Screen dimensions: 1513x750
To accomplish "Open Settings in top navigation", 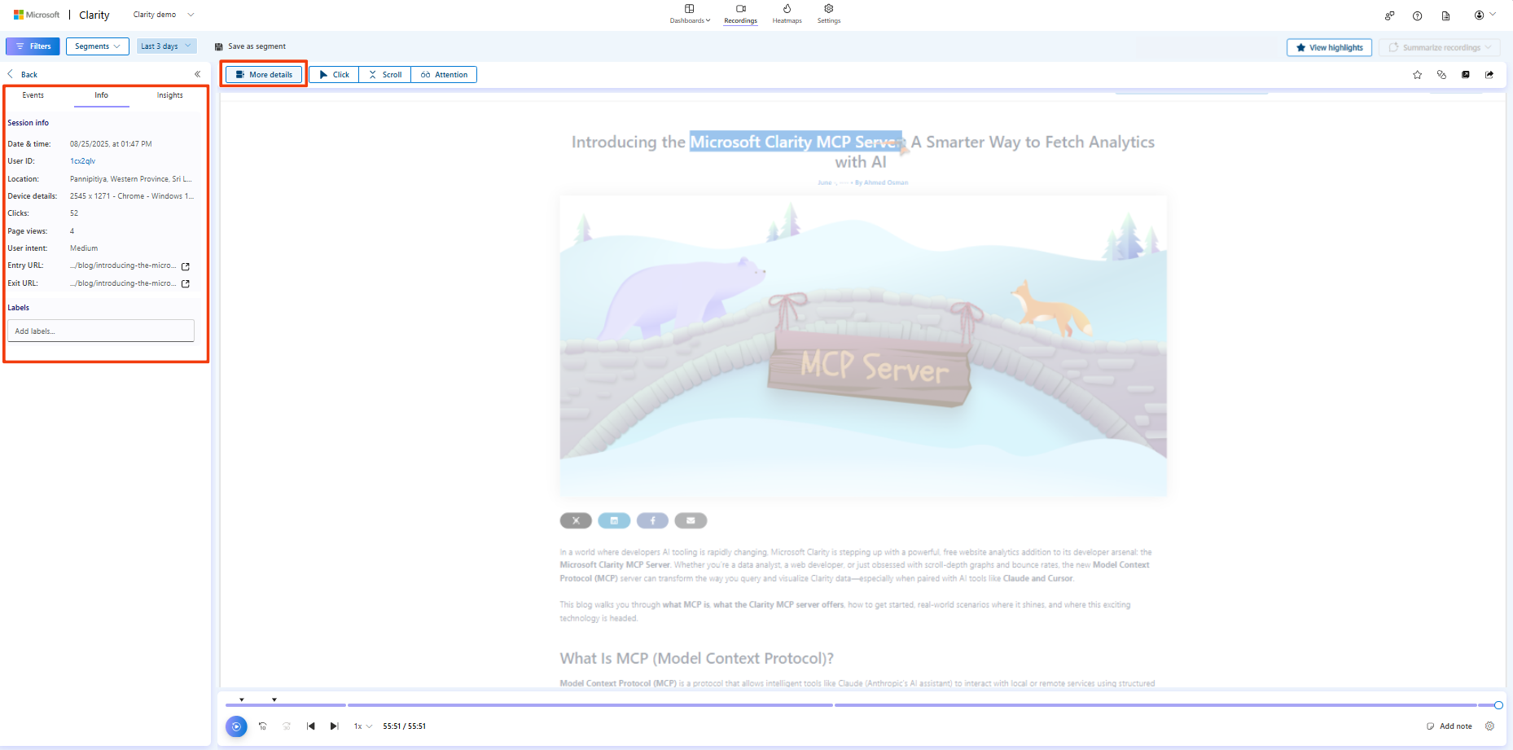I will point(829,14).
